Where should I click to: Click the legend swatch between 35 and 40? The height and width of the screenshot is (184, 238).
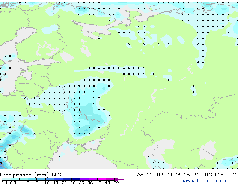[93, 179]
